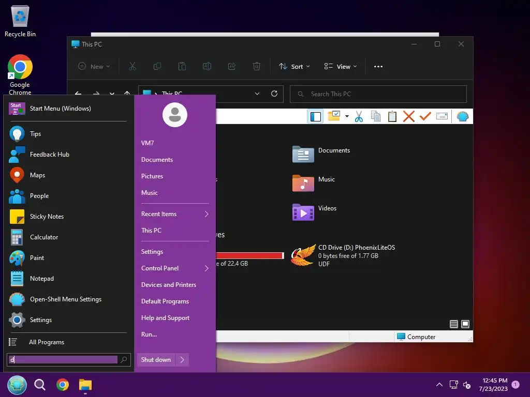The height and width of the screenshot is (397, 530).
Task: Click the orange checkmark Properties icon
Action: 425,116
